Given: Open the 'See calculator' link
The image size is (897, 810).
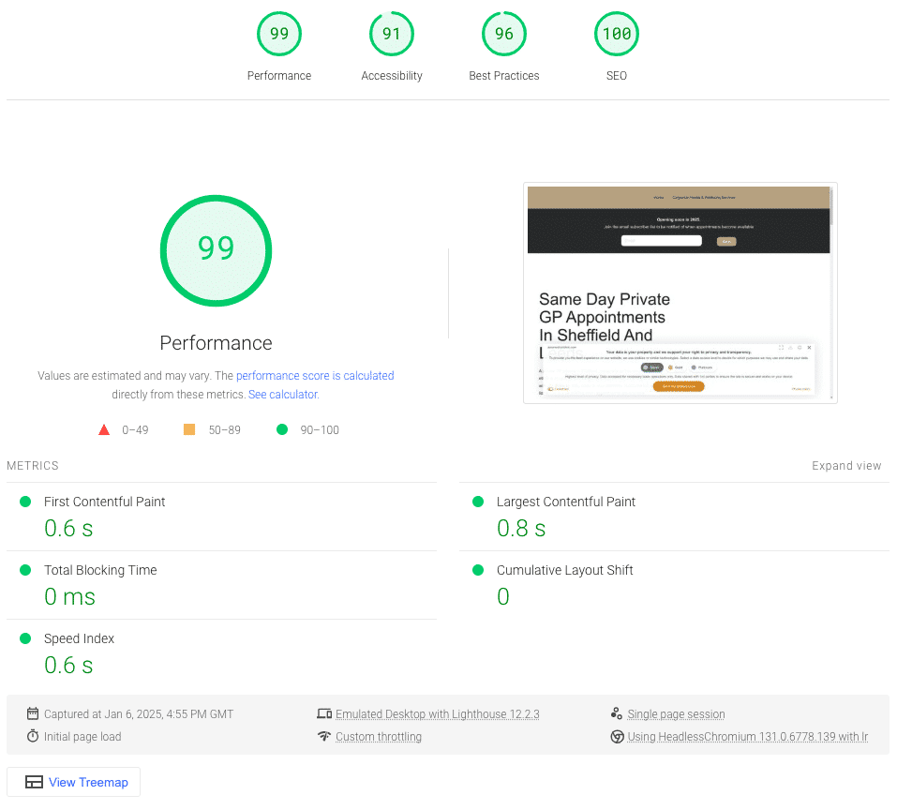Looking at the screenshot, I should (283, 395).
